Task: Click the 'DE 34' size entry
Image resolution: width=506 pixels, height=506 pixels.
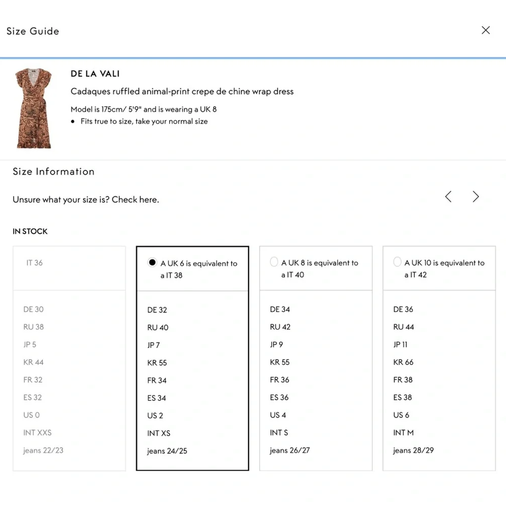Action: (x=280, y=309)
